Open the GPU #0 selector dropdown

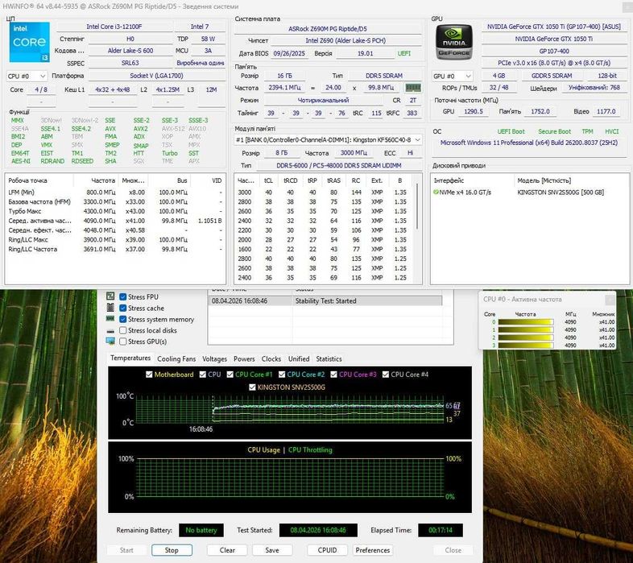[452, 76]
